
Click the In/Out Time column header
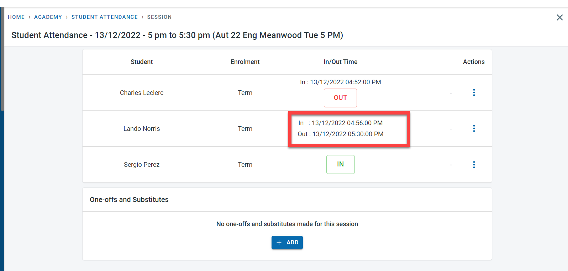(x=340, y=62)
